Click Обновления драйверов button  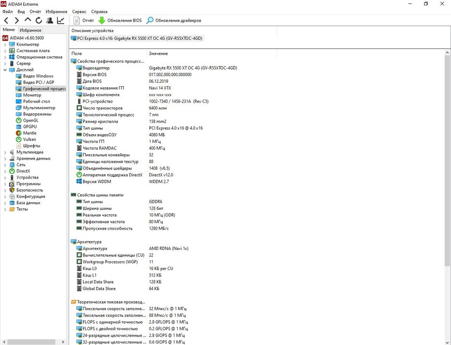pyautogui.click(x=174, y=20)
